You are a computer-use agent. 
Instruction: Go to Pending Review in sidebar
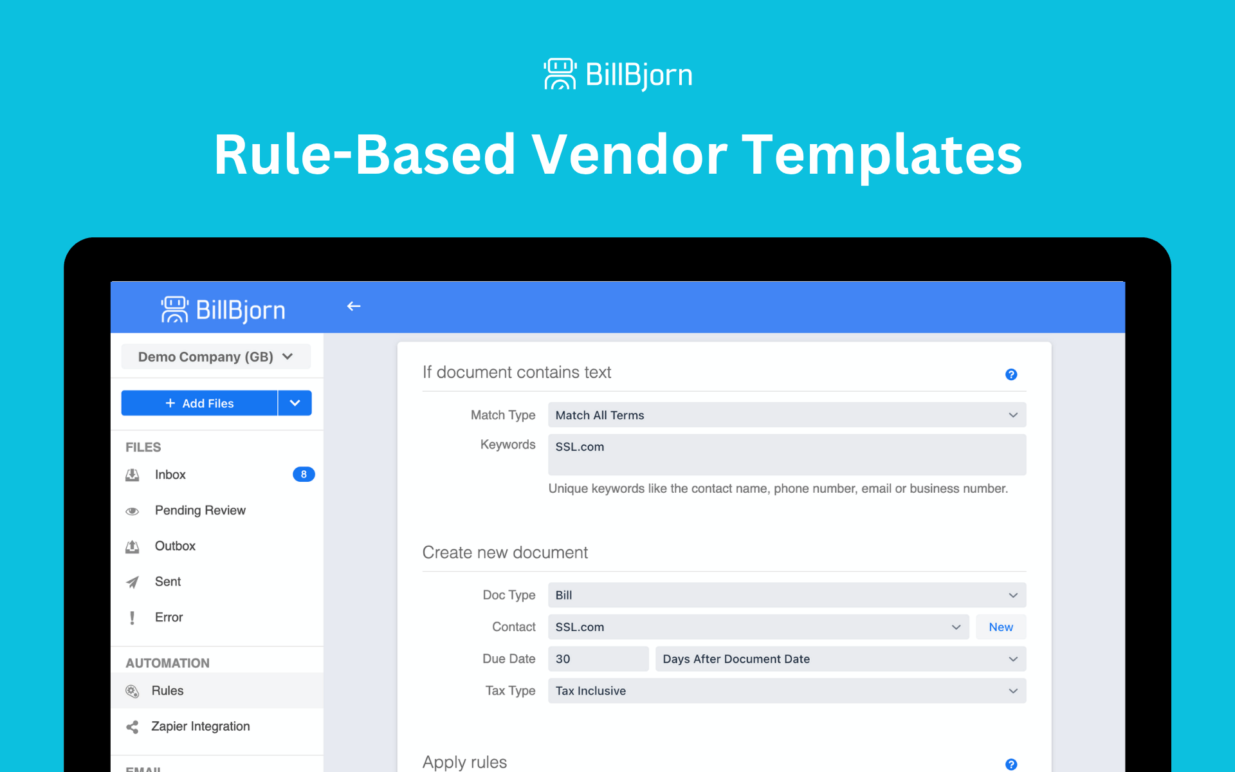pos(200,511)
